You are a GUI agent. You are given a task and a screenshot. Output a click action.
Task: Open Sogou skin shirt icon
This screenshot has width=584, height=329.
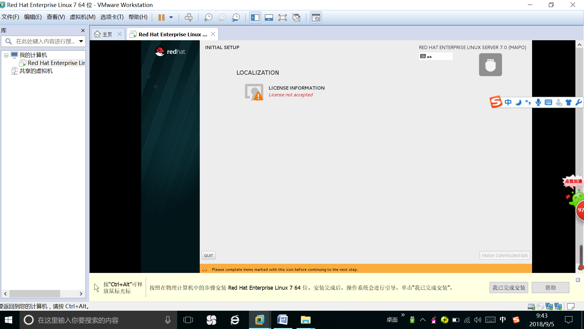tap(568, 102)
